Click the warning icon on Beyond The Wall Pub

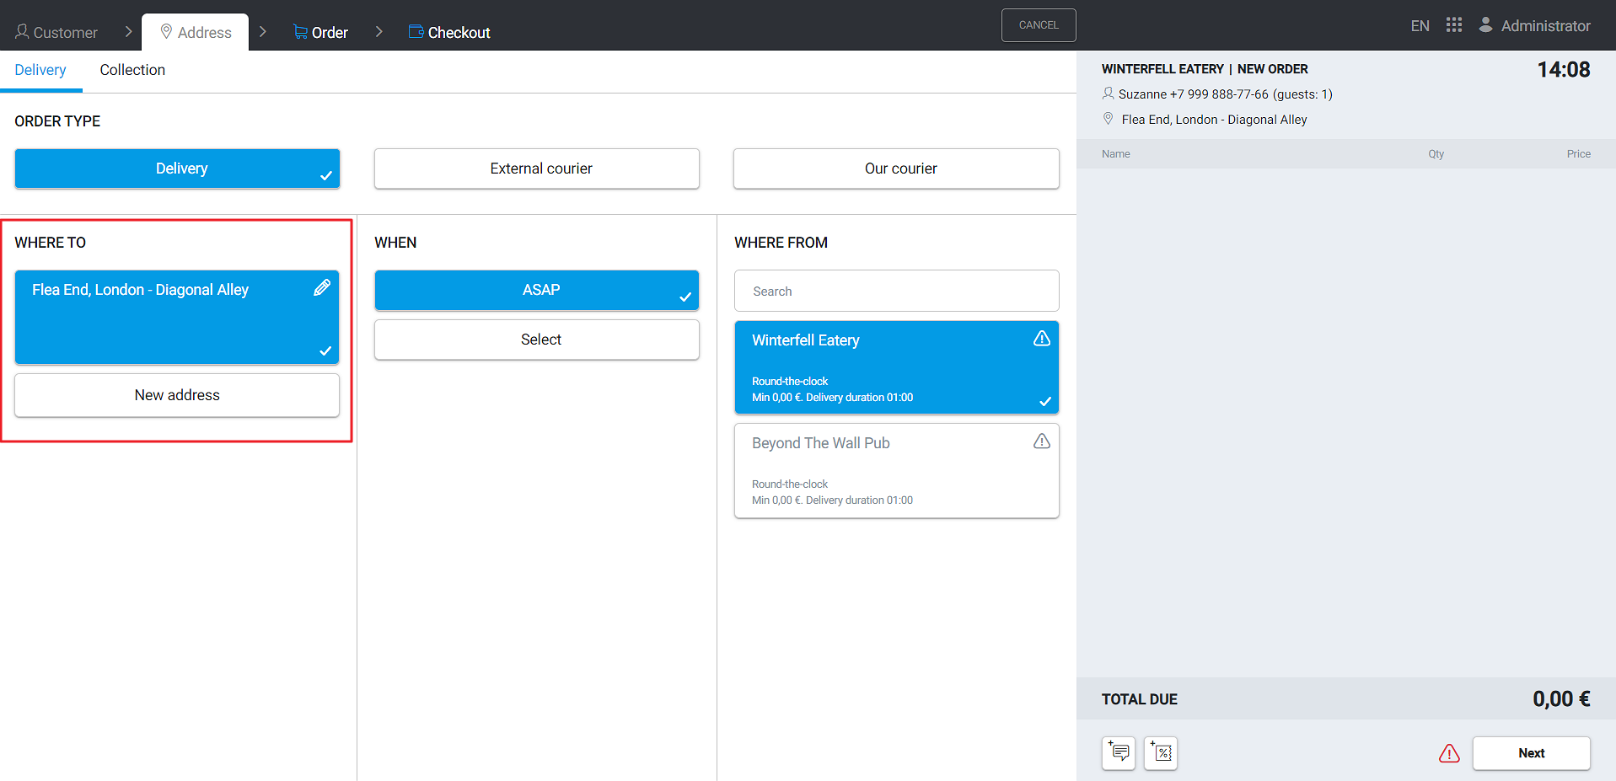[1042, 441]
